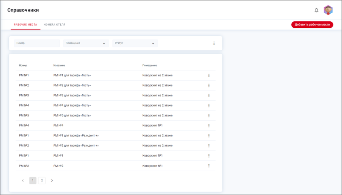Open actions menu for «РМ №3 для тарифа «Гость»»
Image resolution: width=342 pixels, height=195 pixels.
pyautogui.click(x=209, y=96)
